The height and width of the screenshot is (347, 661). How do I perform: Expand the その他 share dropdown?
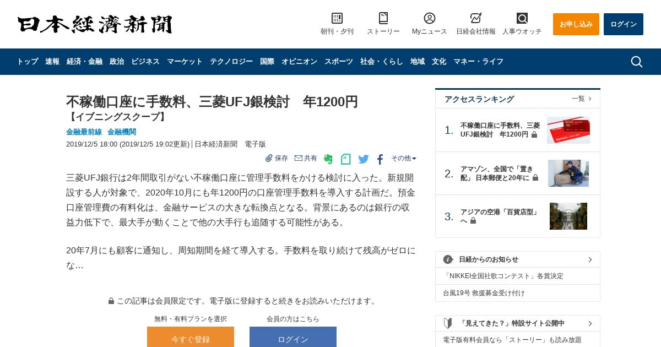click(404, 159)
